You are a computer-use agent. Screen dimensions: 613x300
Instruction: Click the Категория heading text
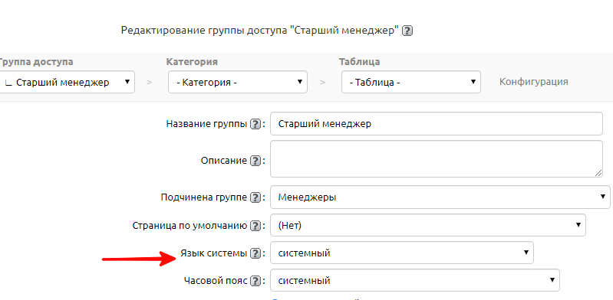(x=192, y=62)
